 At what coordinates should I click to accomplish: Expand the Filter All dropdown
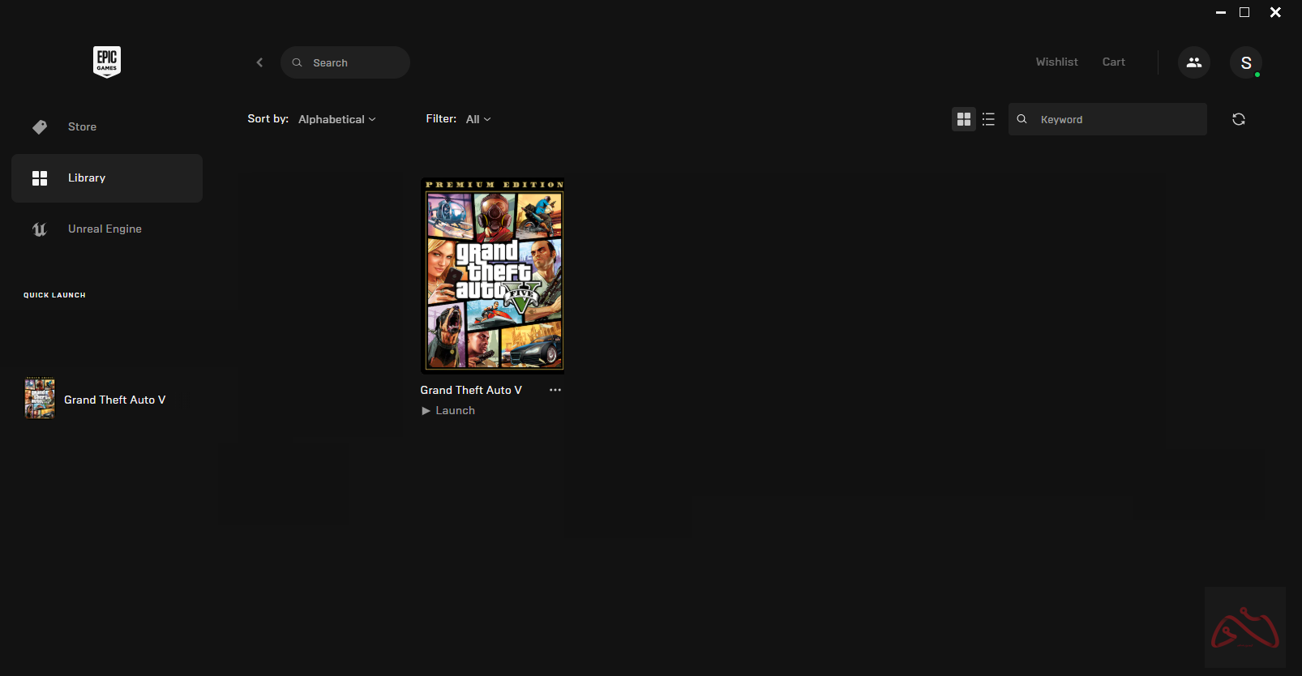(x=478, y=119)
